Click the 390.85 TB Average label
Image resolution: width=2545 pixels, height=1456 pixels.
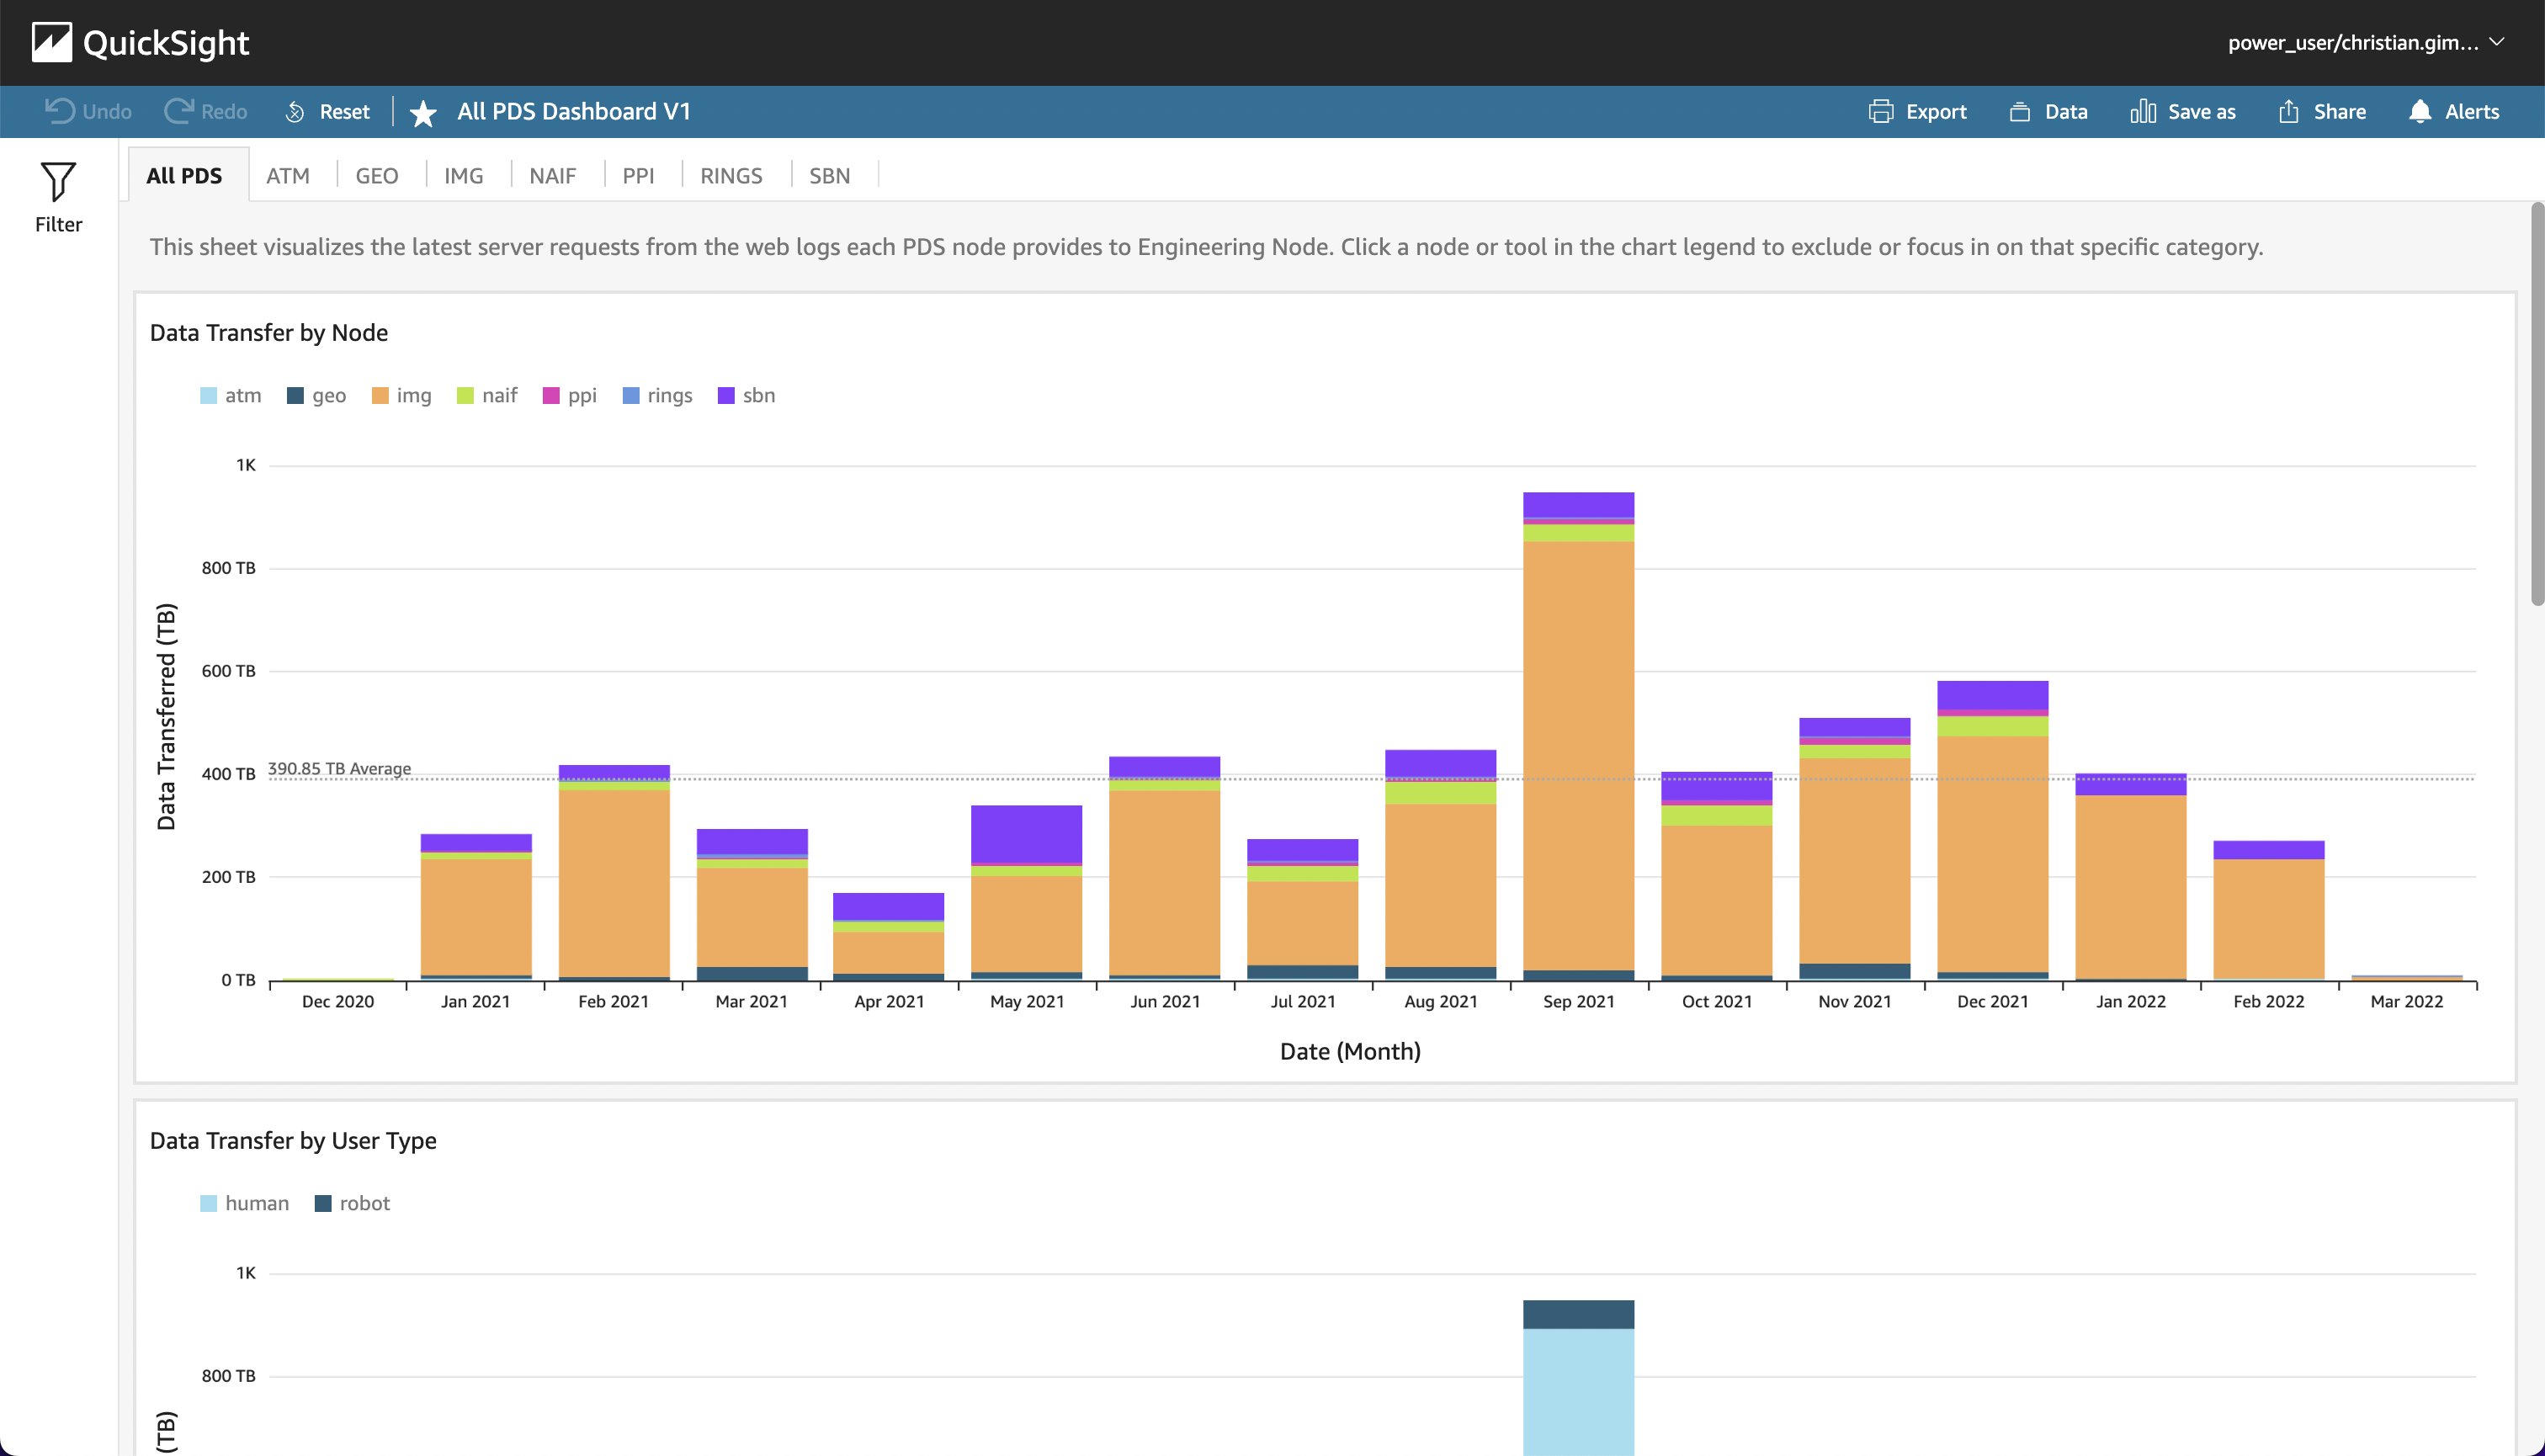pyautogui.click(x=340, y=768)
